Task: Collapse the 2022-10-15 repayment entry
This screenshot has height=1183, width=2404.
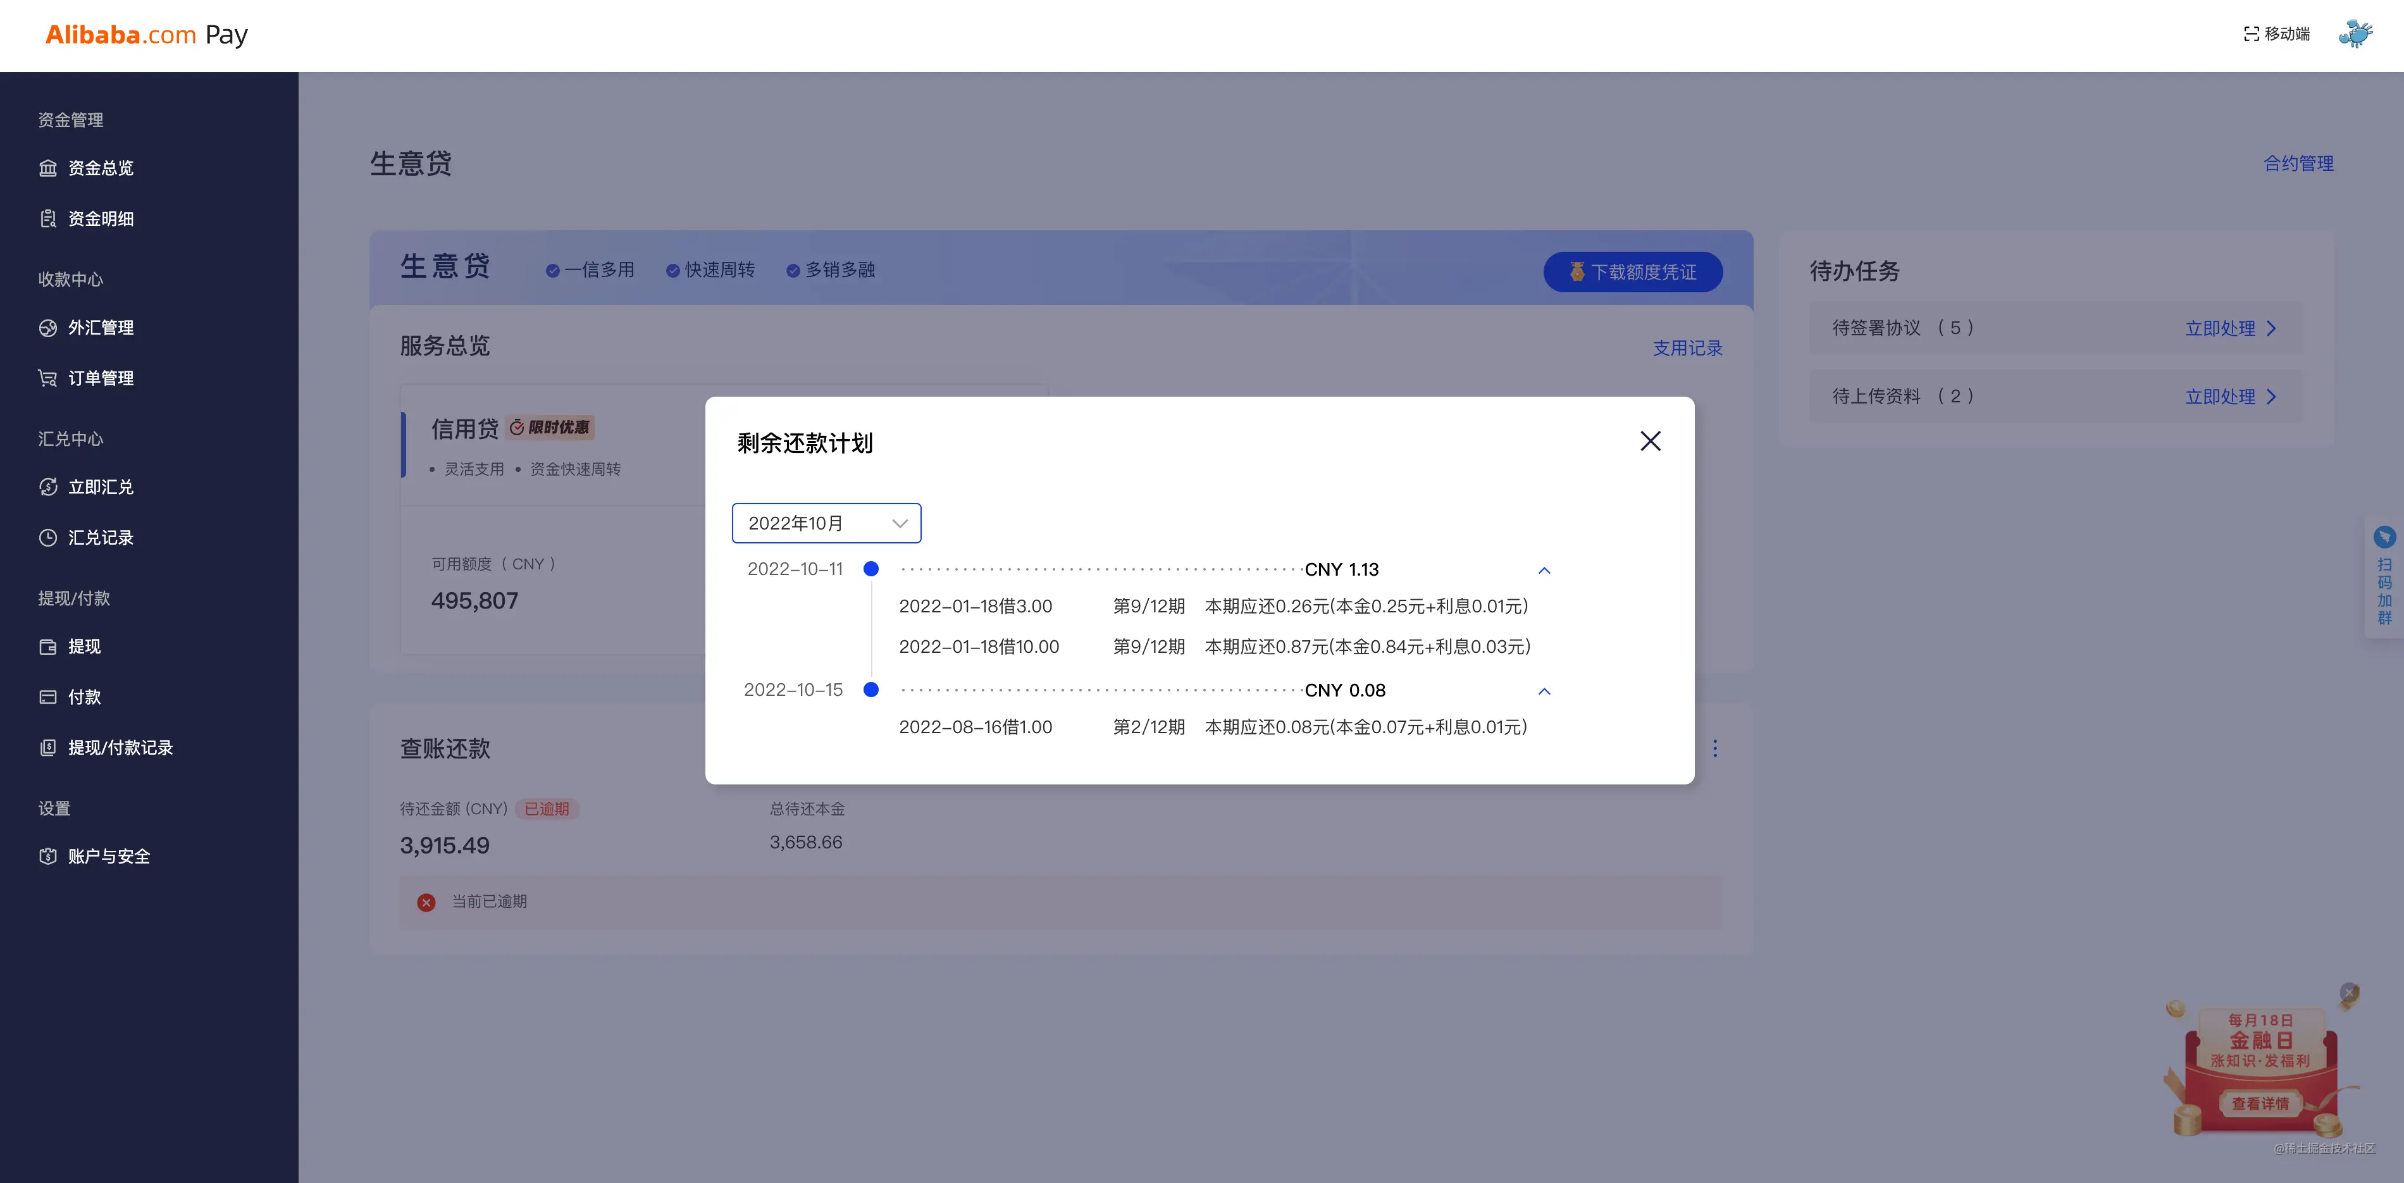Action: pyautogui.click(x=1544, y=691)
